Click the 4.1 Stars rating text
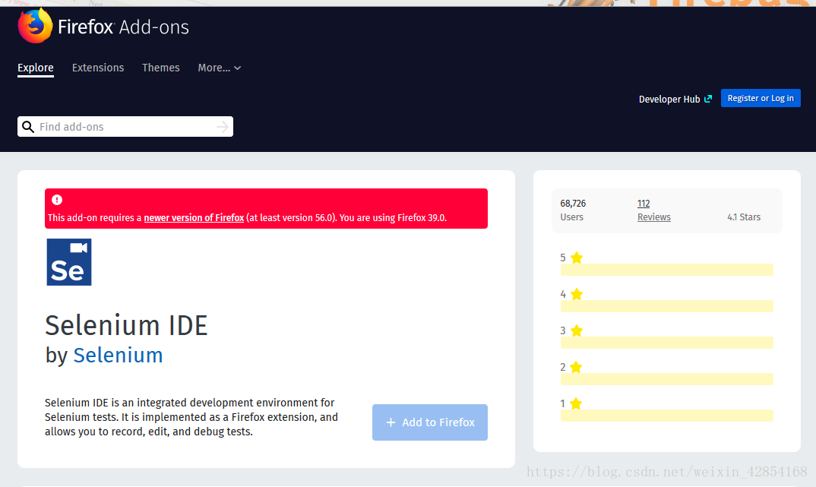Image resolution: width=816 pixels, height=487 pixels. (x=744, y=217)
